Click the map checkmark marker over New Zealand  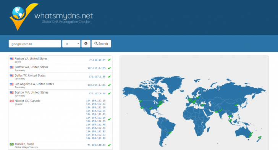[260, 137]
